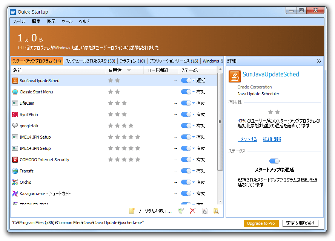
Task: Open the ファイル menu
Action: tap(19, 21)
